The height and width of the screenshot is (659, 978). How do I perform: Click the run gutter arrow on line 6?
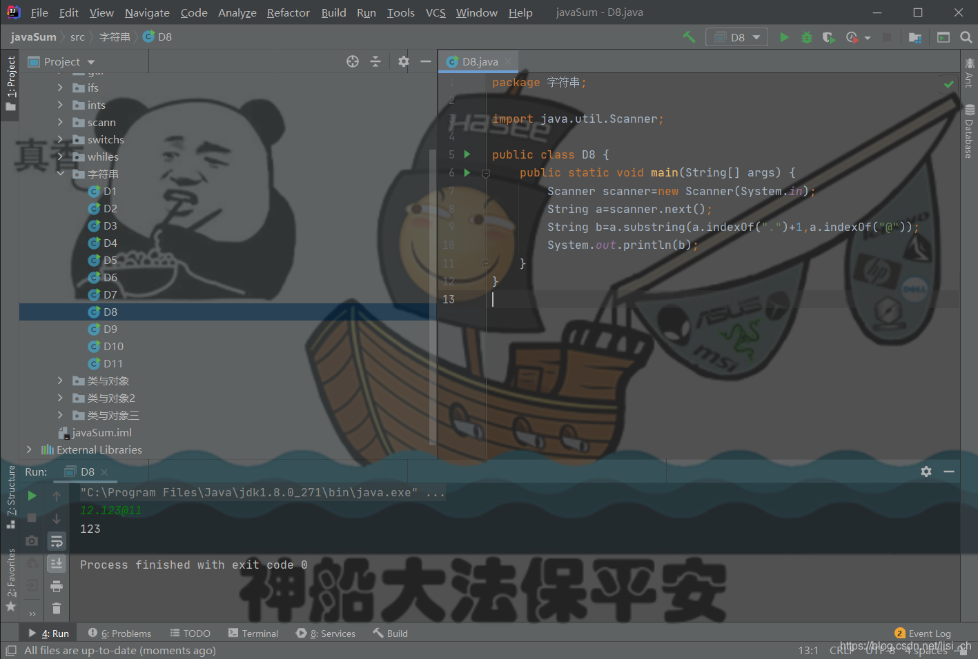[x=467, y=172]
